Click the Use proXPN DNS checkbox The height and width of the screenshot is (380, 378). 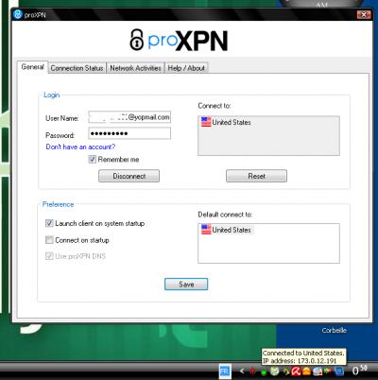tap(49, 256)
